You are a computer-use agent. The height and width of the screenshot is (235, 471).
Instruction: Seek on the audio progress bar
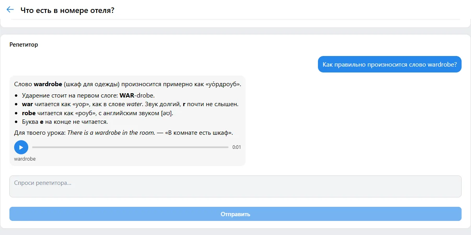(130, 147)
